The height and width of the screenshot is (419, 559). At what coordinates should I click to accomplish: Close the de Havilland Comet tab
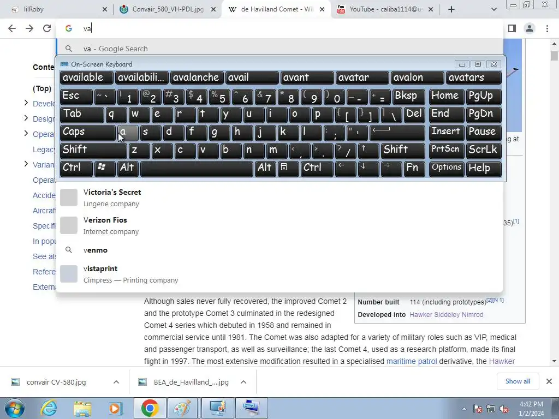[x=322, y=10]
